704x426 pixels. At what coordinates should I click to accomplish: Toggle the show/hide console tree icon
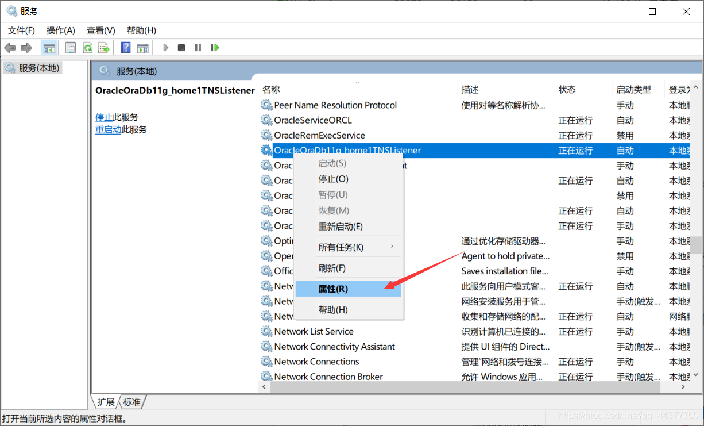49,48
